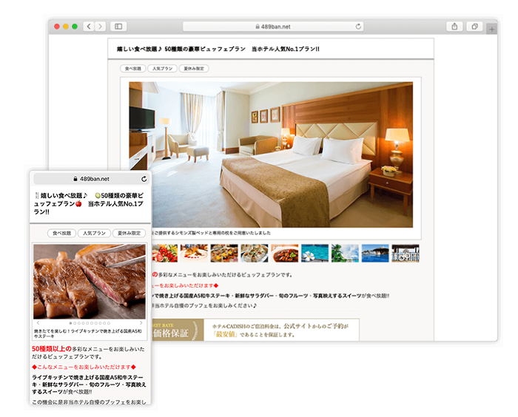This screenshot has height=417, width=518.
Task: Click the desktop plan title heading
Action: click(218, 49)
